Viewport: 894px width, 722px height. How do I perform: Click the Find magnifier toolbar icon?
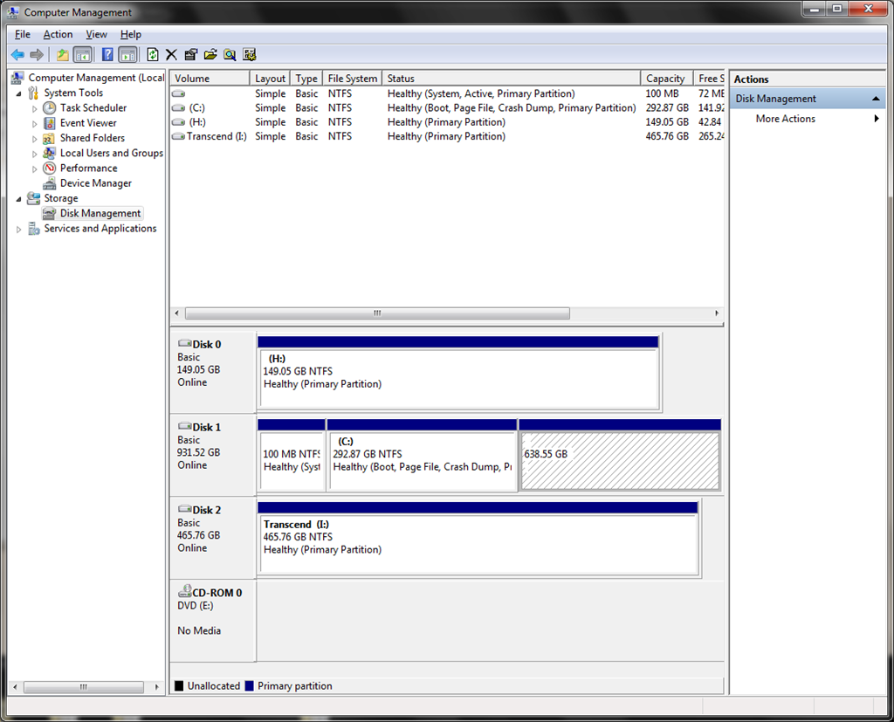[230, 55]
